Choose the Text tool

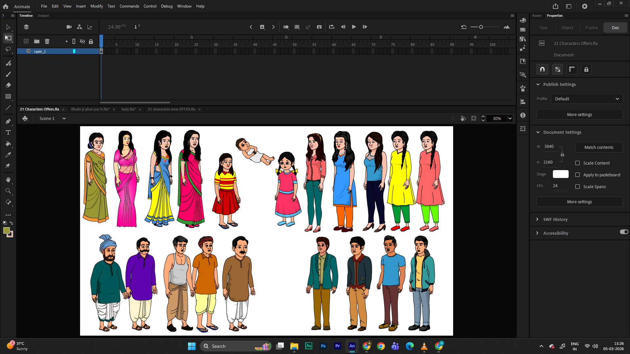(8, 132)
